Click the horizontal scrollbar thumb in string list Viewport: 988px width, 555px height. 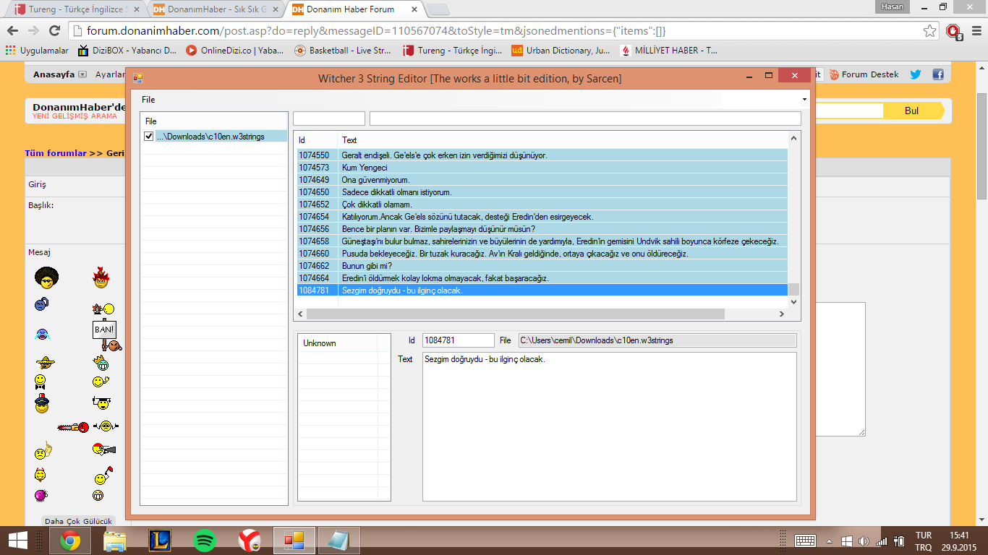[515, 314]
